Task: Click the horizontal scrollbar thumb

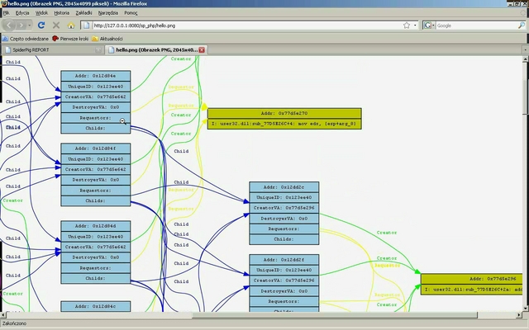Action: click(x=335, y=315)
